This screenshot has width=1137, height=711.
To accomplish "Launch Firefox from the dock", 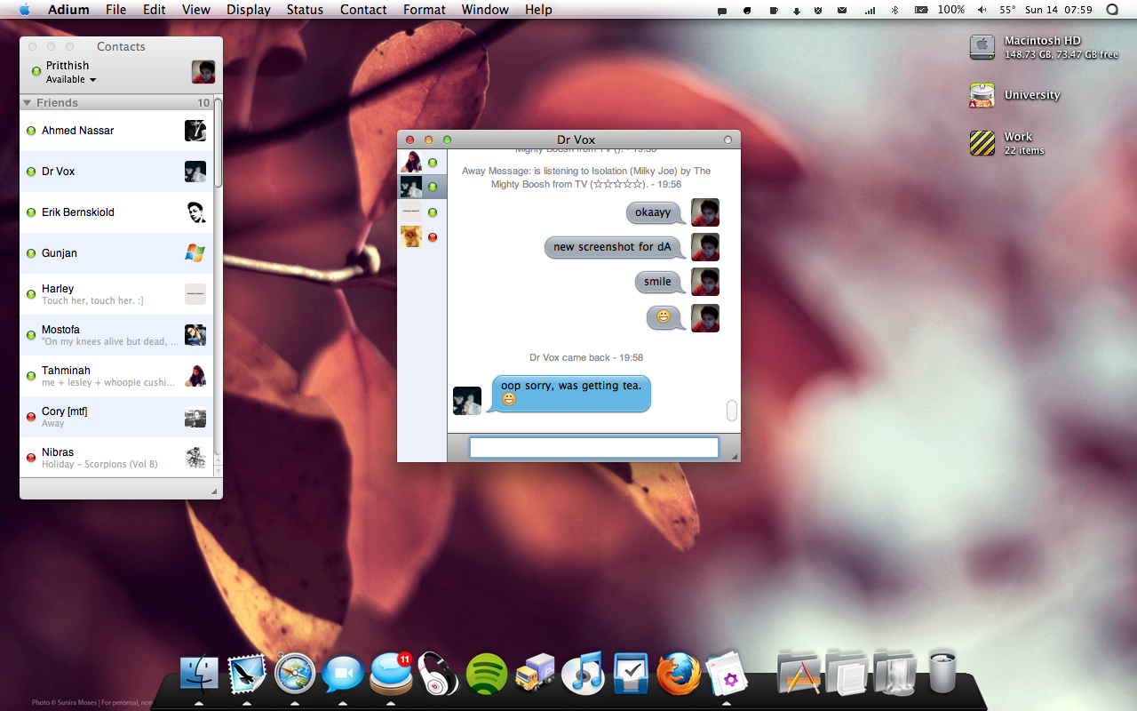I will pyautogui.click(x=679, y=674).
